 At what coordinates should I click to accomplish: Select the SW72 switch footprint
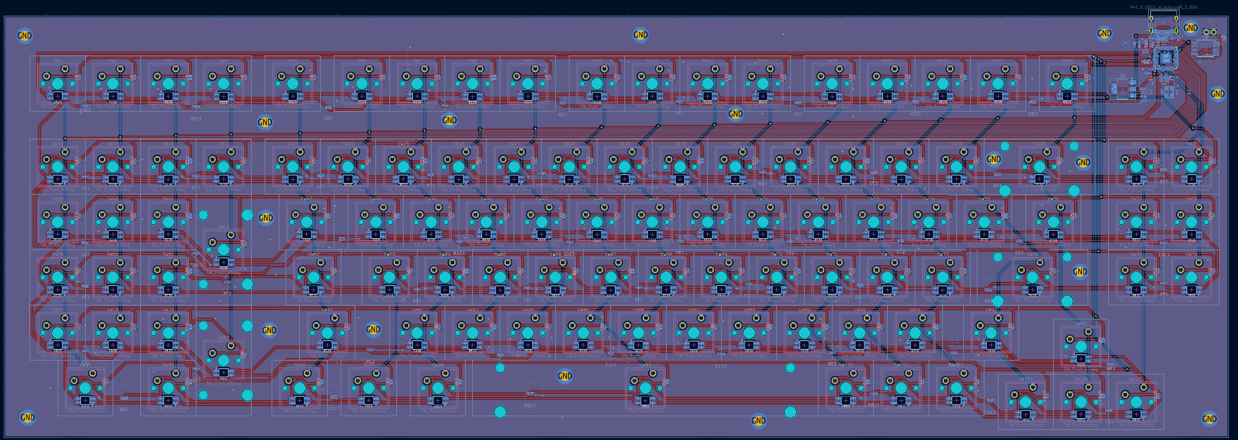(x=887, y=277)
